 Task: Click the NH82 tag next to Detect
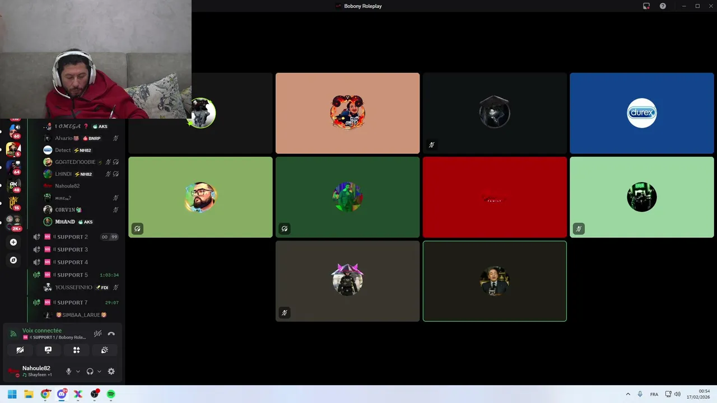pos(82,151)
